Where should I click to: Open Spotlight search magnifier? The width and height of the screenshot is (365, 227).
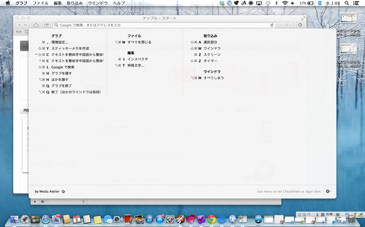pos(347,3)
